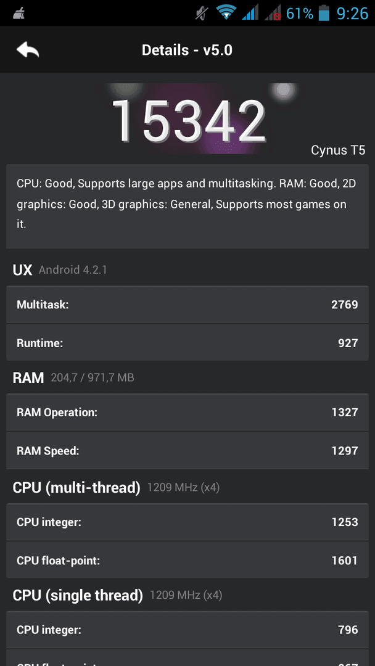375x666 pixels.
Task: Tap the UX section header
Action: pos(22,269)
